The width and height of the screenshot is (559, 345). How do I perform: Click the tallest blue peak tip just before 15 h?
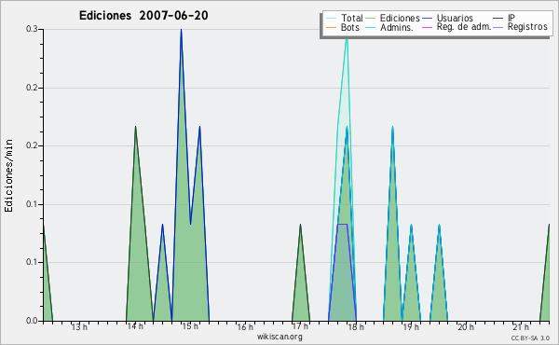(181, 30)
